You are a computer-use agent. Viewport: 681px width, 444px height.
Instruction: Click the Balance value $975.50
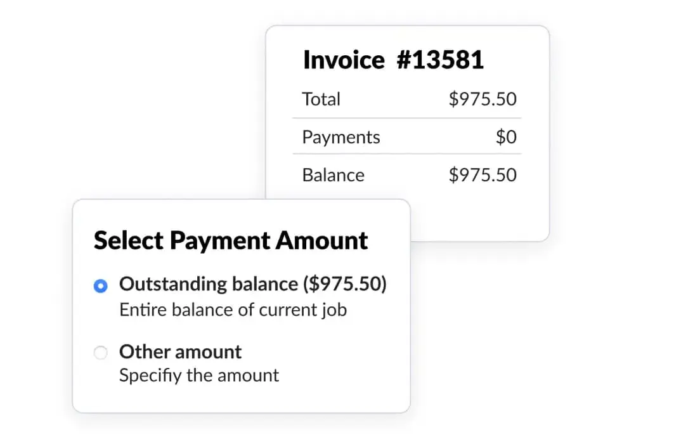point(483,175)
